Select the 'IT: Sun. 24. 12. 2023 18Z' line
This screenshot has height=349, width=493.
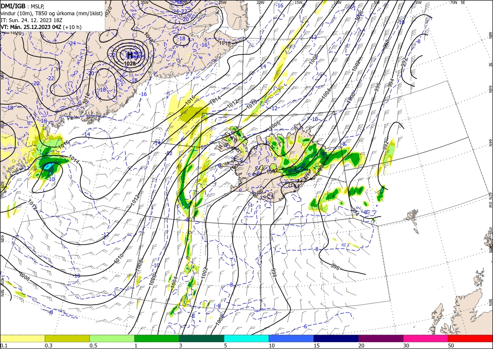click(32, 20)
